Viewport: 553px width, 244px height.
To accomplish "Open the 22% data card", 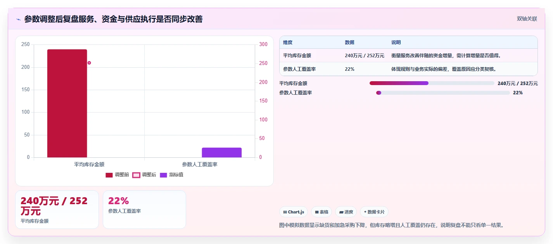I will click(x=144, y=210).
